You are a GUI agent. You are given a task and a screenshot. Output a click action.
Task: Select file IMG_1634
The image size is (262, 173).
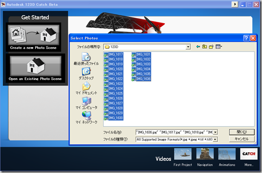141,69
